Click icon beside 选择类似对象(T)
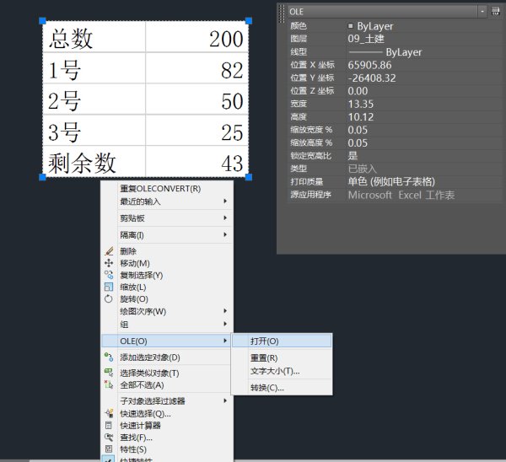The width and height of the screenshot is (506, 462). pyautogui.click(x=109, y=373)
